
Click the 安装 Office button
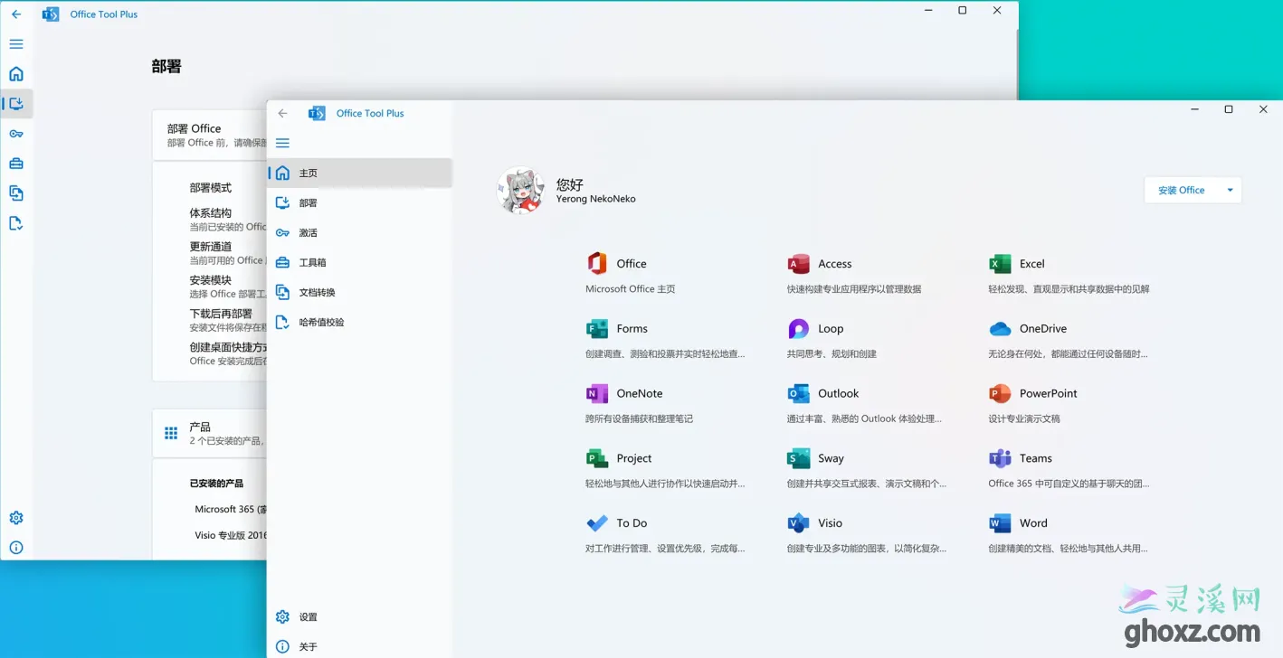point(1182,190)
